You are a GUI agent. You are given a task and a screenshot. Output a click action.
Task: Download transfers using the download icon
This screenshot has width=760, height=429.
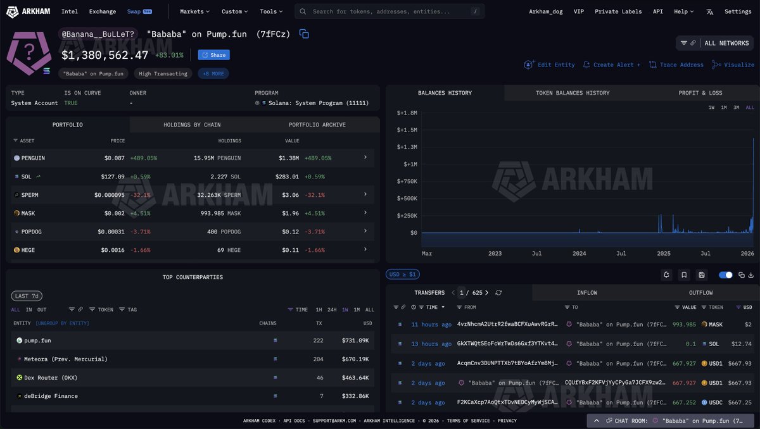pos(751,275)
